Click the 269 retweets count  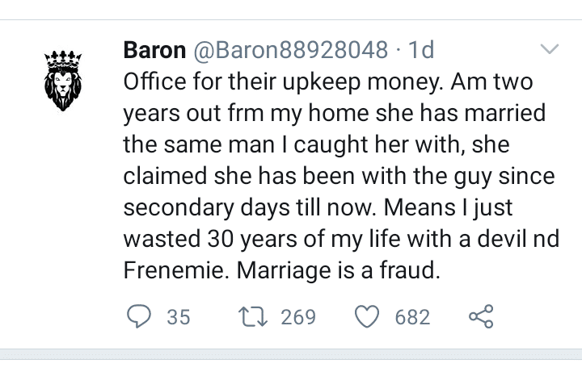(x=298, y=317)
